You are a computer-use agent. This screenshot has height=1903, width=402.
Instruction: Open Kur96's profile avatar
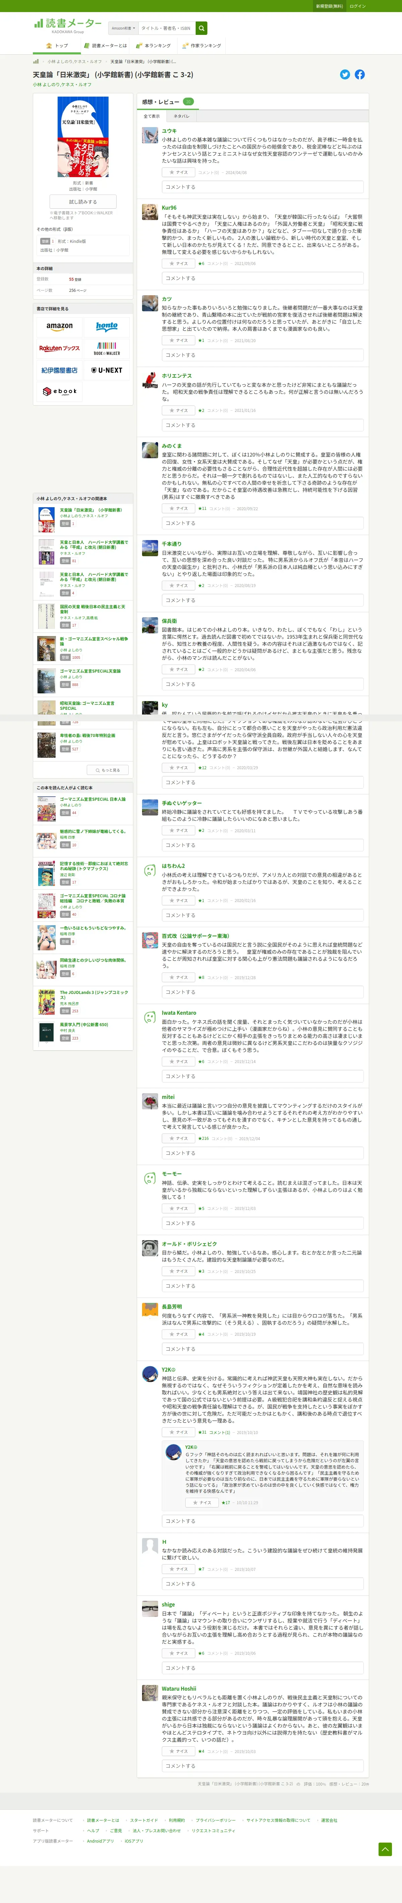click(x=150, y=212)
